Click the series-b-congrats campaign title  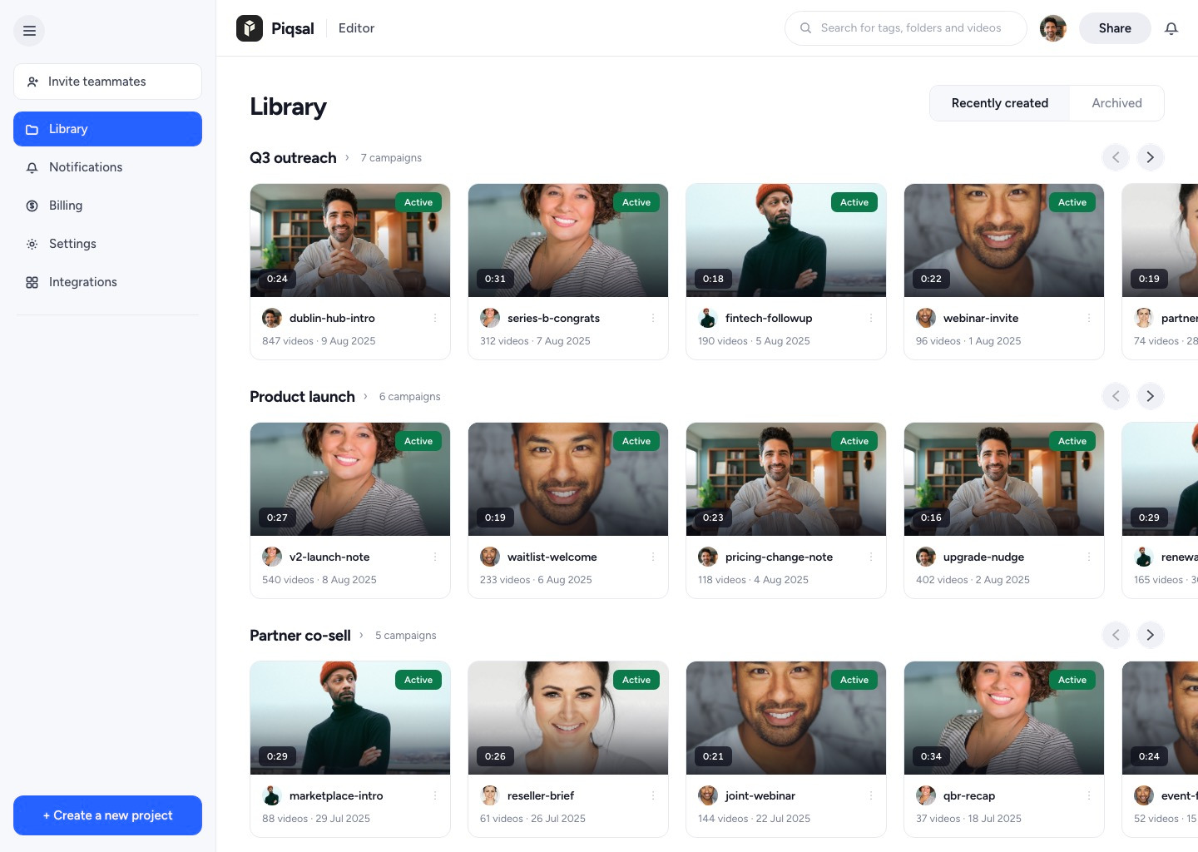coord(553,318)
